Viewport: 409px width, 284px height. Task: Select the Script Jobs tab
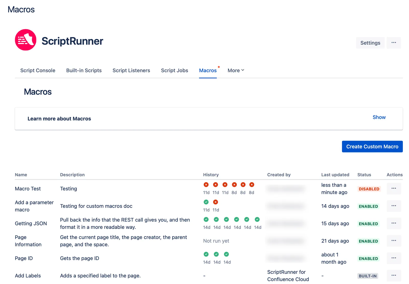pyautogui.click(x=175, y=70)
